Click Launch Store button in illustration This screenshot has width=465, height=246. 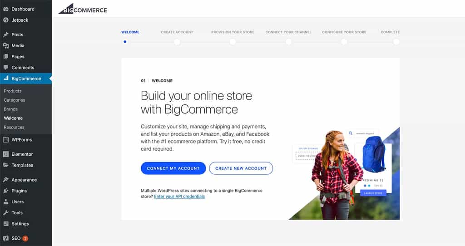[x=373, y=193]
